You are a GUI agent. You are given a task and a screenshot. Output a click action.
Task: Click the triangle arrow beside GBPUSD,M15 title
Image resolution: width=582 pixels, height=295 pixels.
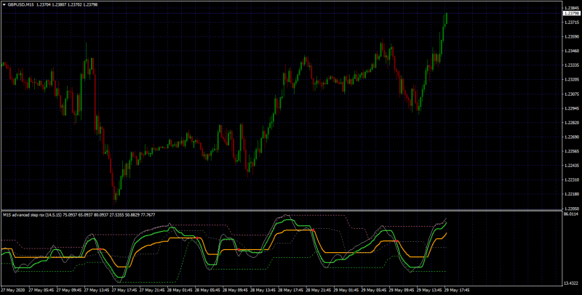4,5
